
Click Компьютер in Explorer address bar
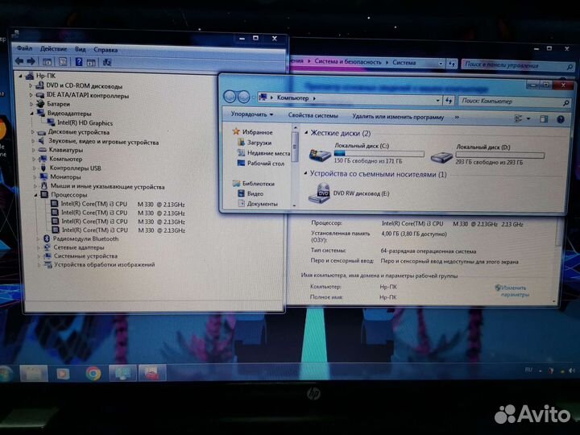[292, 98]
